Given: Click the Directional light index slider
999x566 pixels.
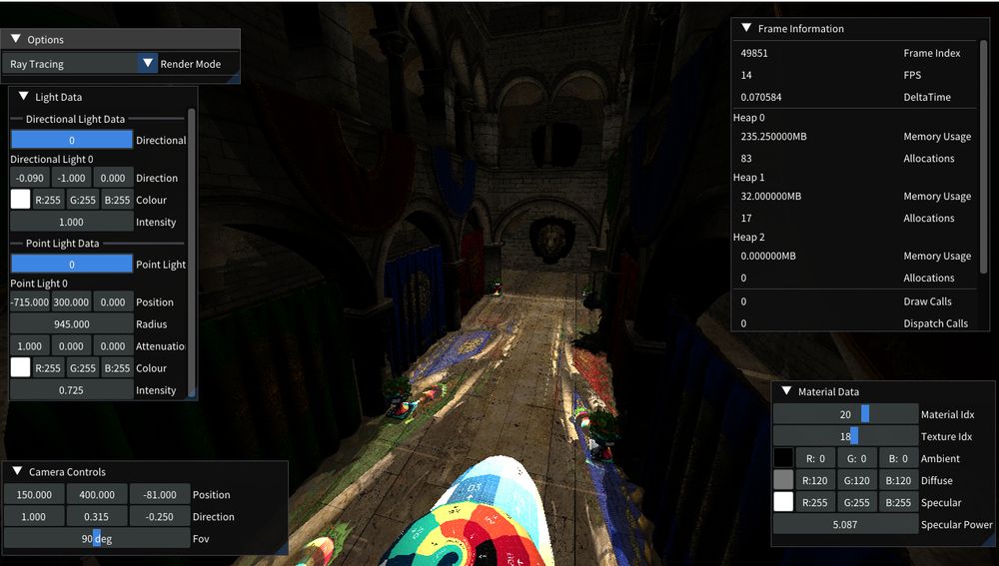Looking at the screenshot, I should tap(71, 140).
